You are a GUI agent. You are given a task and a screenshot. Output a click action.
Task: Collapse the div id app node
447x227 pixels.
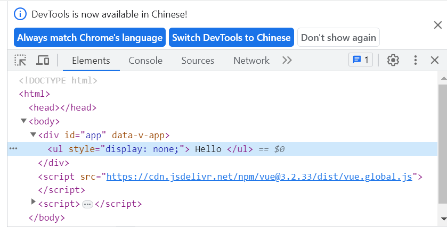pos(34,134)
